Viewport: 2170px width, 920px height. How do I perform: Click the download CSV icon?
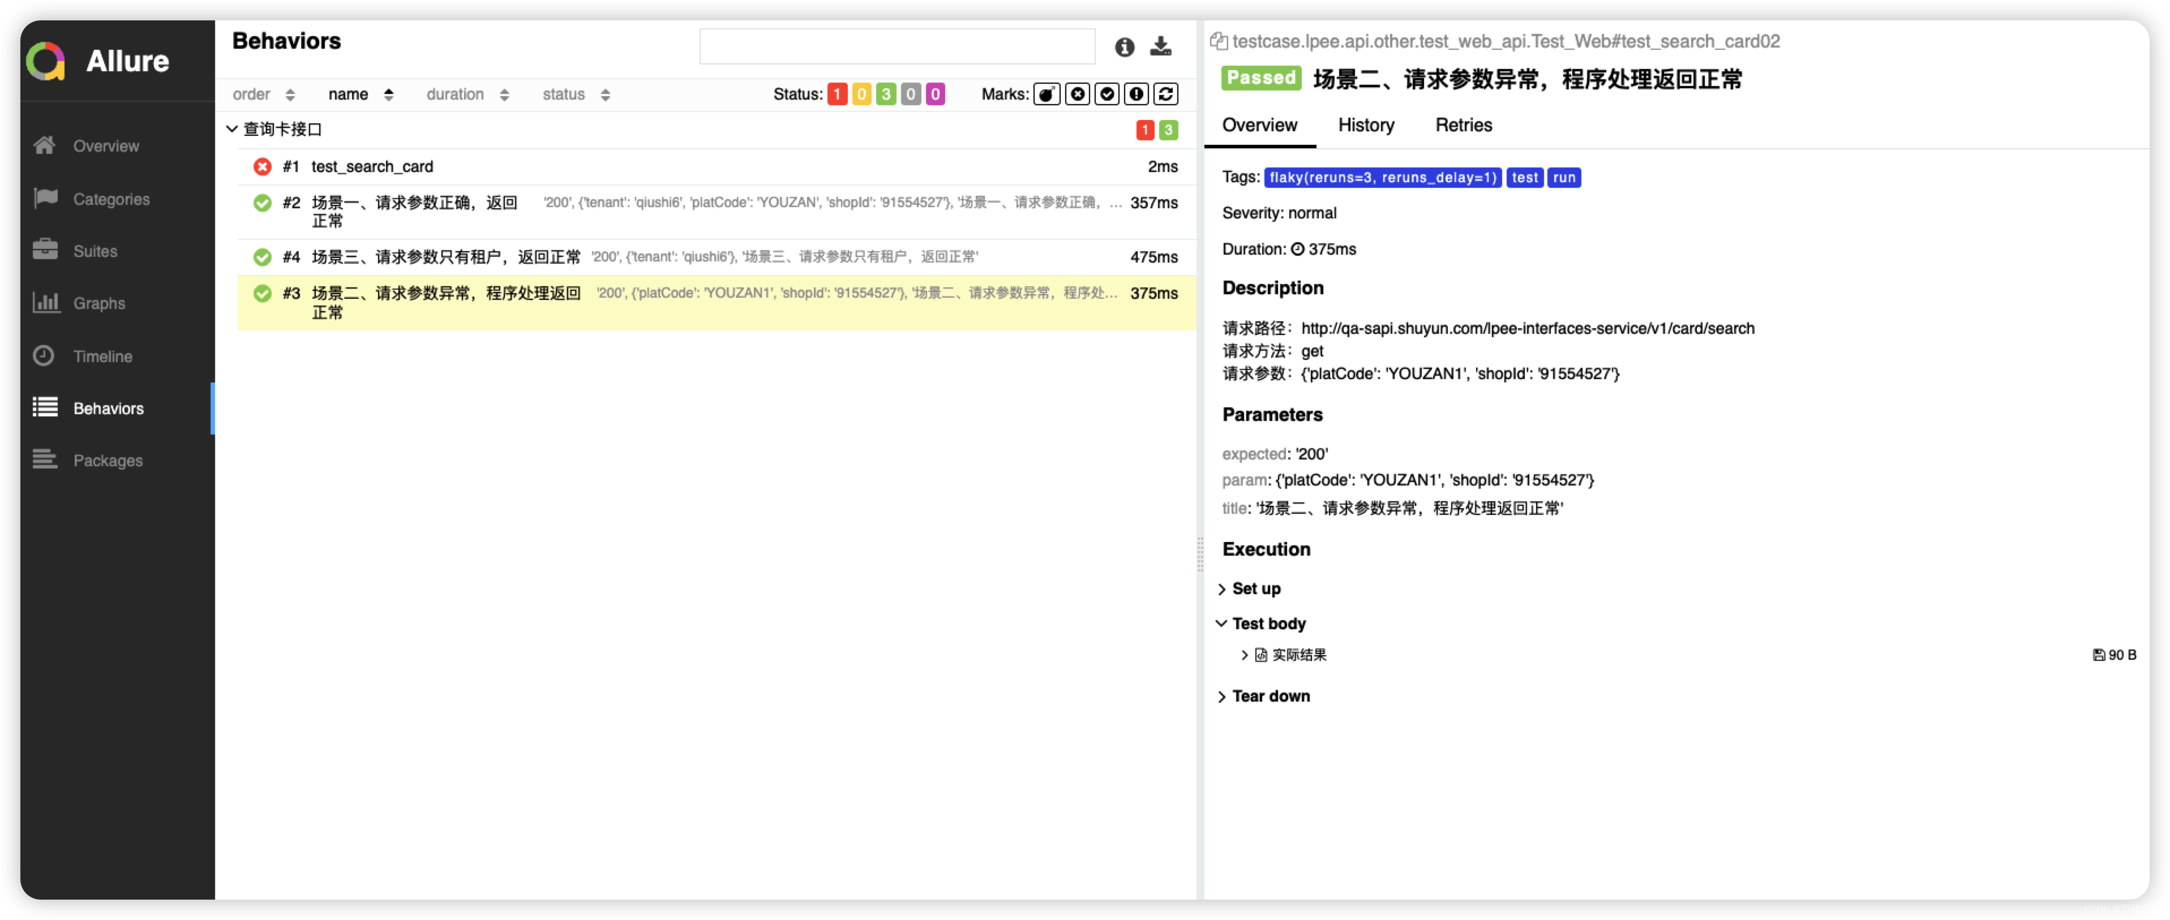1161,46
